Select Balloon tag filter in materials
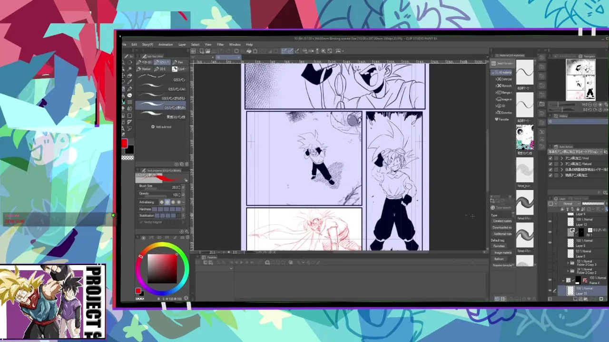This screenshot has width=609, height=342. [499, 259]
